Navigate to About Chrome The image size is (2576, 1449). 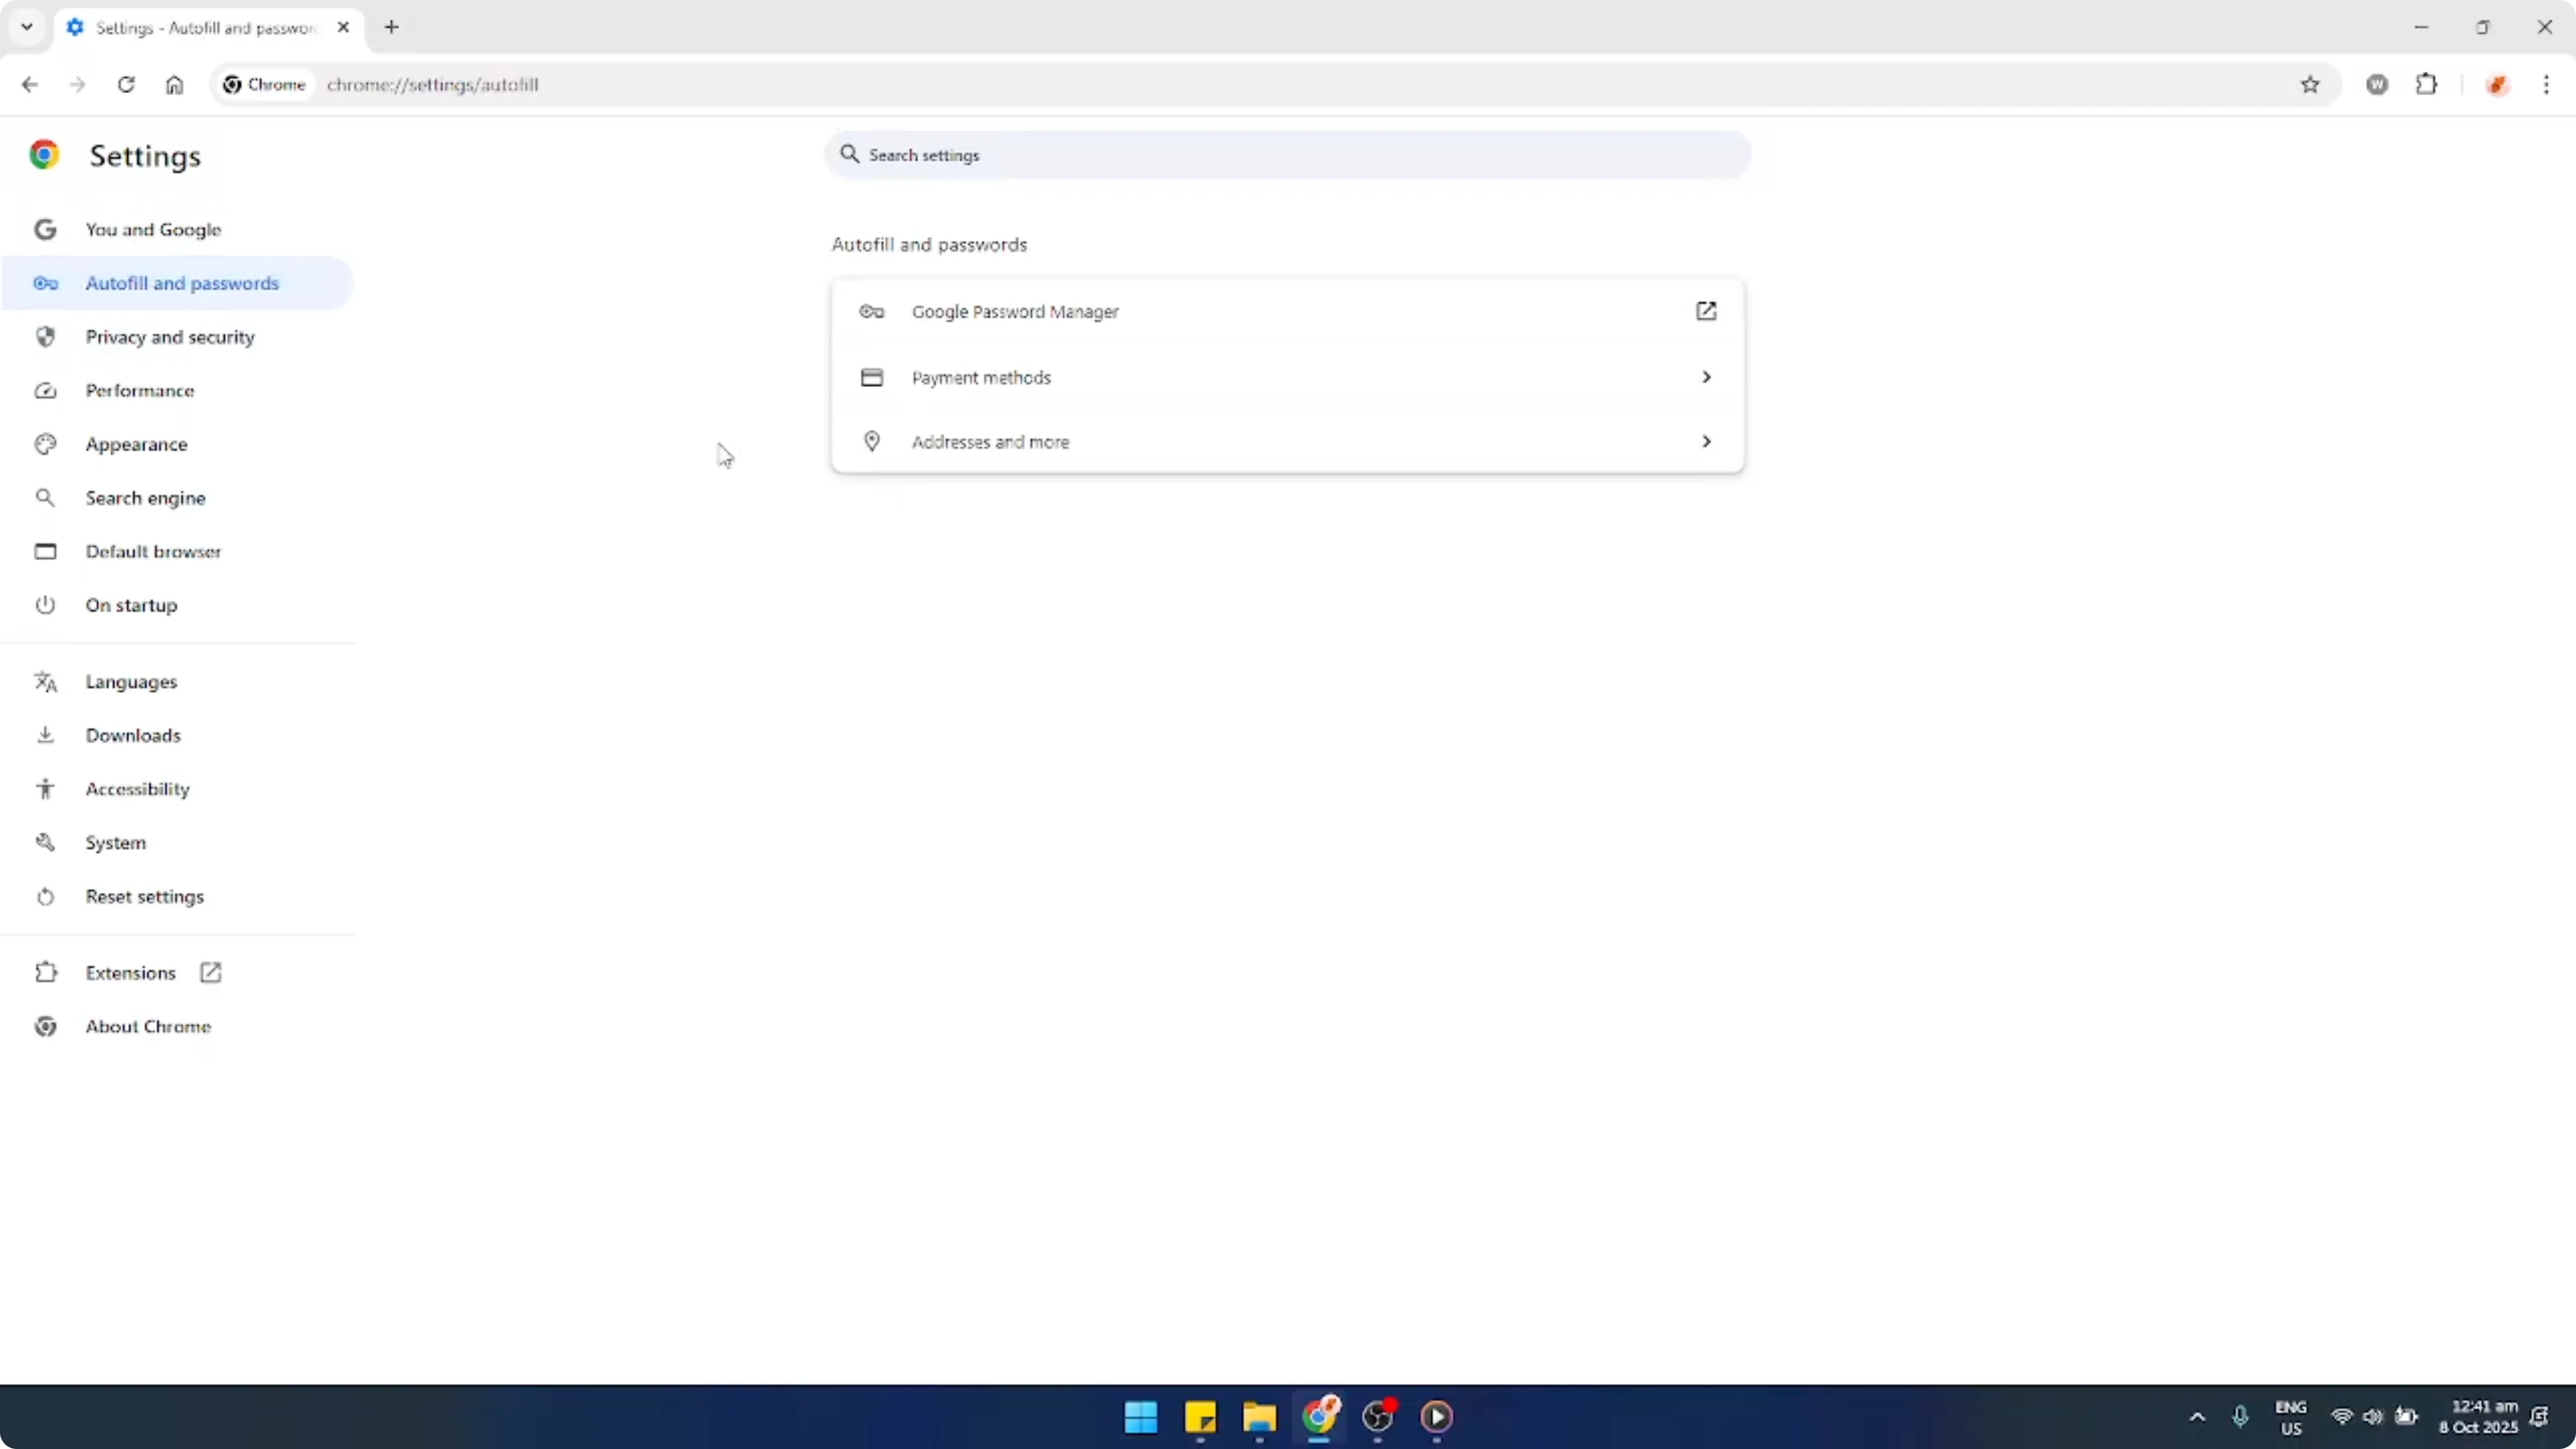click(148, 1026)
